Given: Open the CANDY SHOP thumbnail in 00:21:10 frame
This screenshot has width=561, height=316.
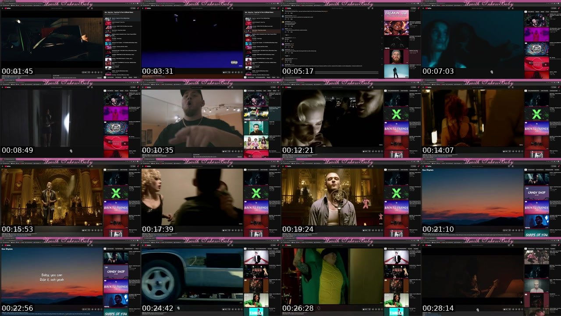Looking at the screenshot, I should pos(536,194).
